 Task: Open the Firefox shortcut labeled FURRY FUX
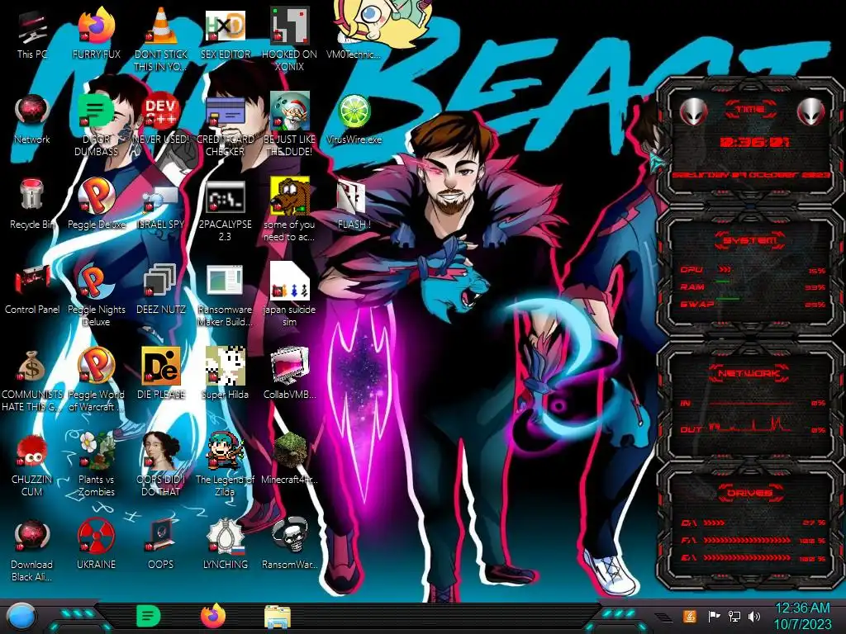pyautogui.click(x=96, y=26)
